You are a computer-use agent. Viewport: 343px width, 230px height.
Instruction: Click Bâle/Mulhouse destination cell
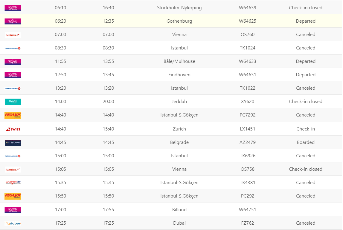point(179,61)
